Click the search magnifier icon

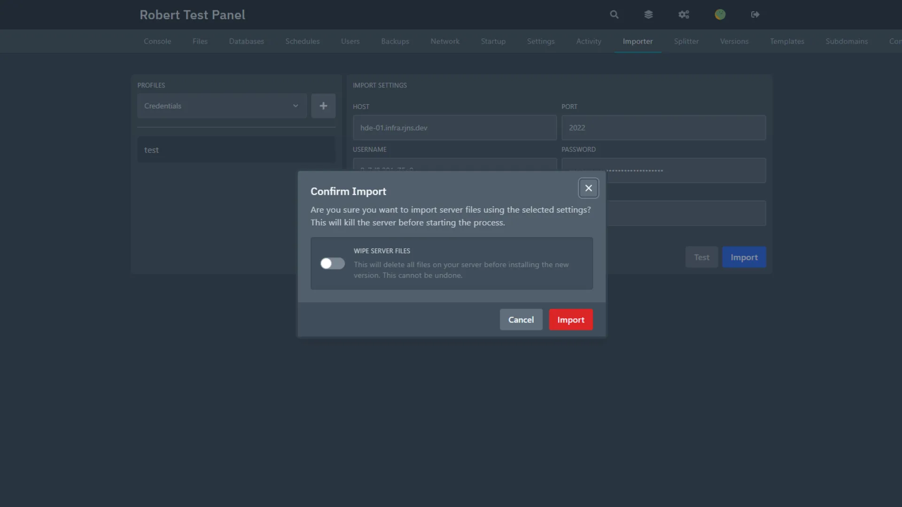pyautogui.click(x=614, y=15)
